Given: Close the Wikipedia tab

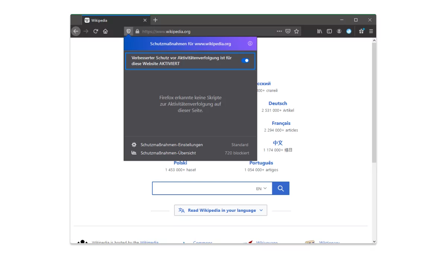Looking at the screenshot, I should pyautogui.click(x=145, y=20).
